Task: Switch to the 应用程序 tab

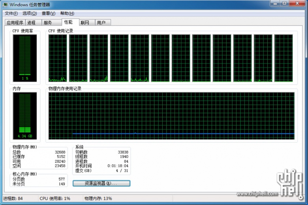Action: point(15,23)
